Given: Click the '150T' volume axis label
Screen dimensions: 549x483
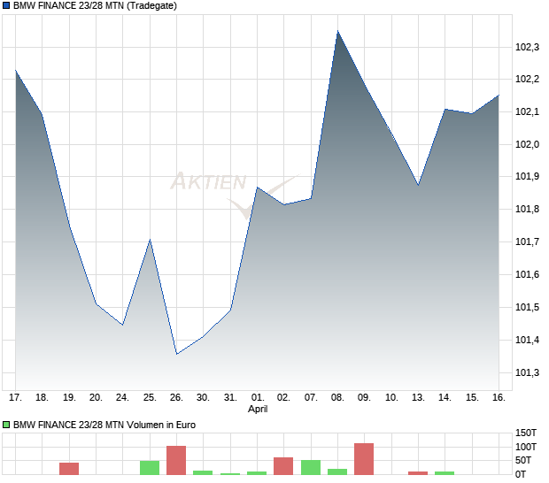Looking at the screenshot, I should point(526,433).
